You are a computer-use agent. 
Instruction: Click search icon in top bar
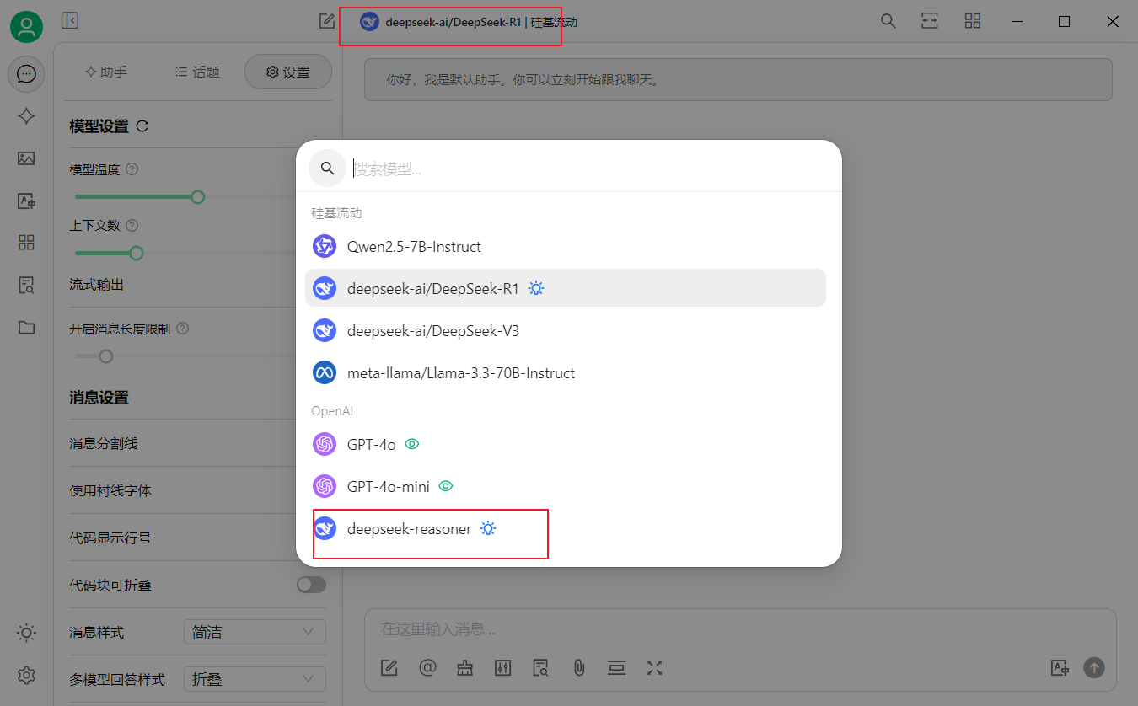pyautogui.click(x=888, y=21)
